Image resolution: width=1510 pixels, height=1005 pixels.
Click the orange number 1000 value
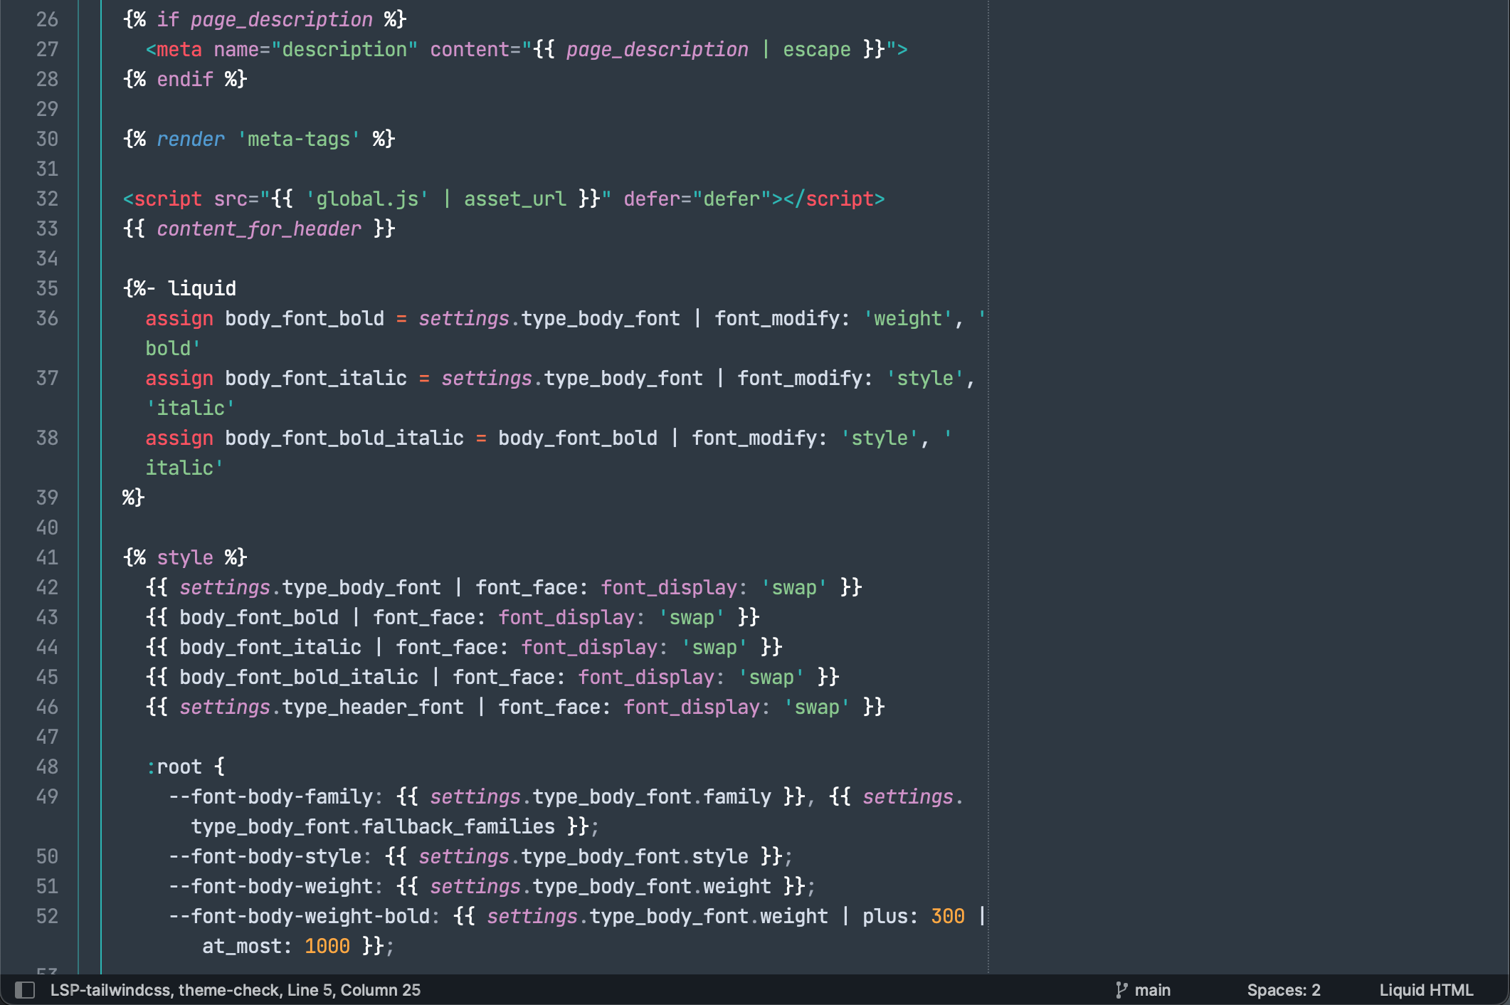(327, 946)
